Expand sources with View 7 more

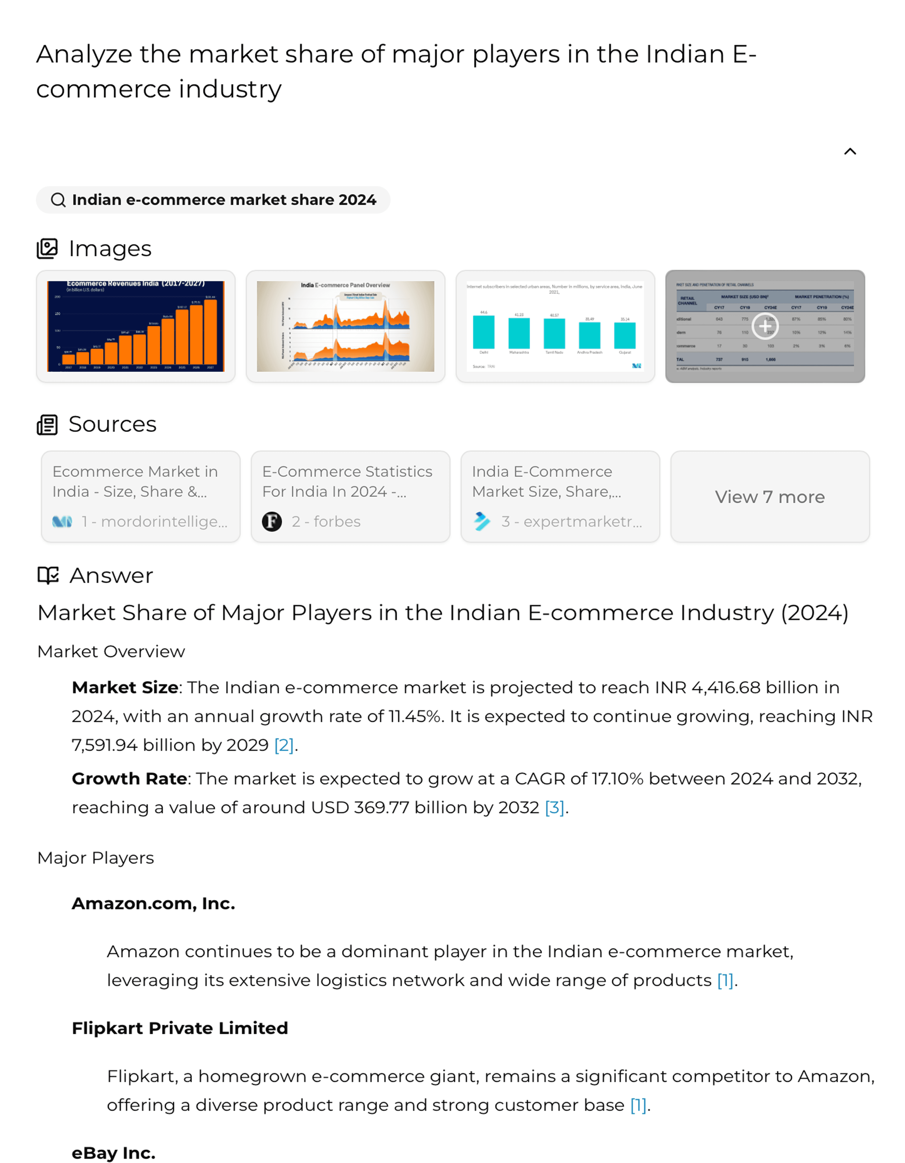click(x=770, y=497)
